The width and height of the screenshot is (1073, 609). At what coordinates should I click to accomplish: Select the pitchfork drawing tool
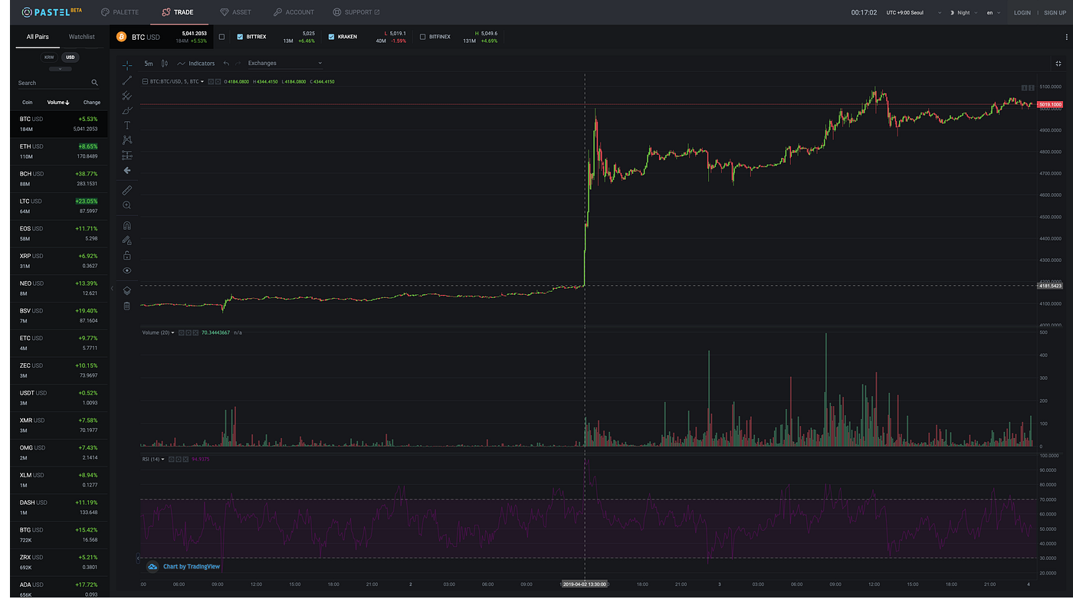point(127,96)
